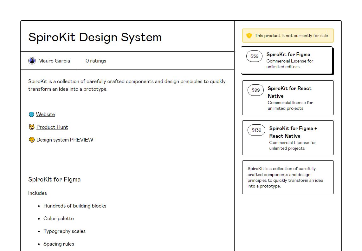
Task: Click the warning shield icon in sale notice
Action: (x=249, y=36)
